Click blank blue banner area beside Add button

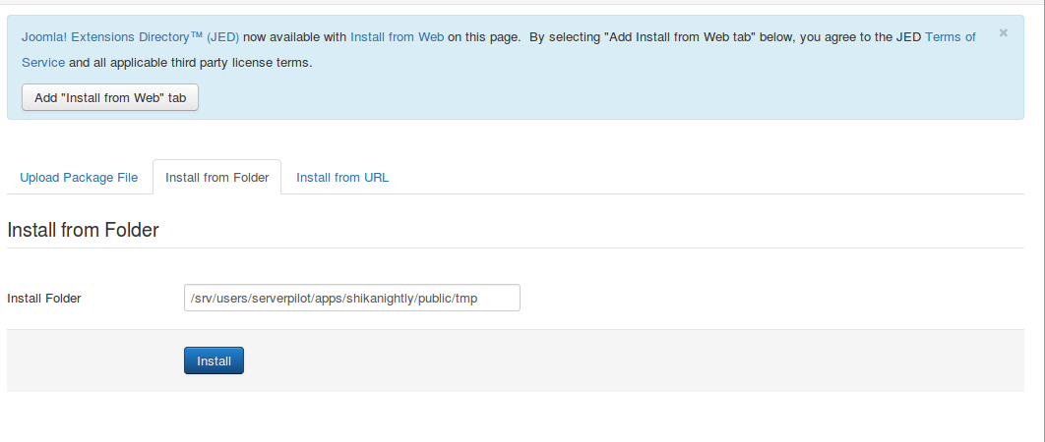(590, 97)
